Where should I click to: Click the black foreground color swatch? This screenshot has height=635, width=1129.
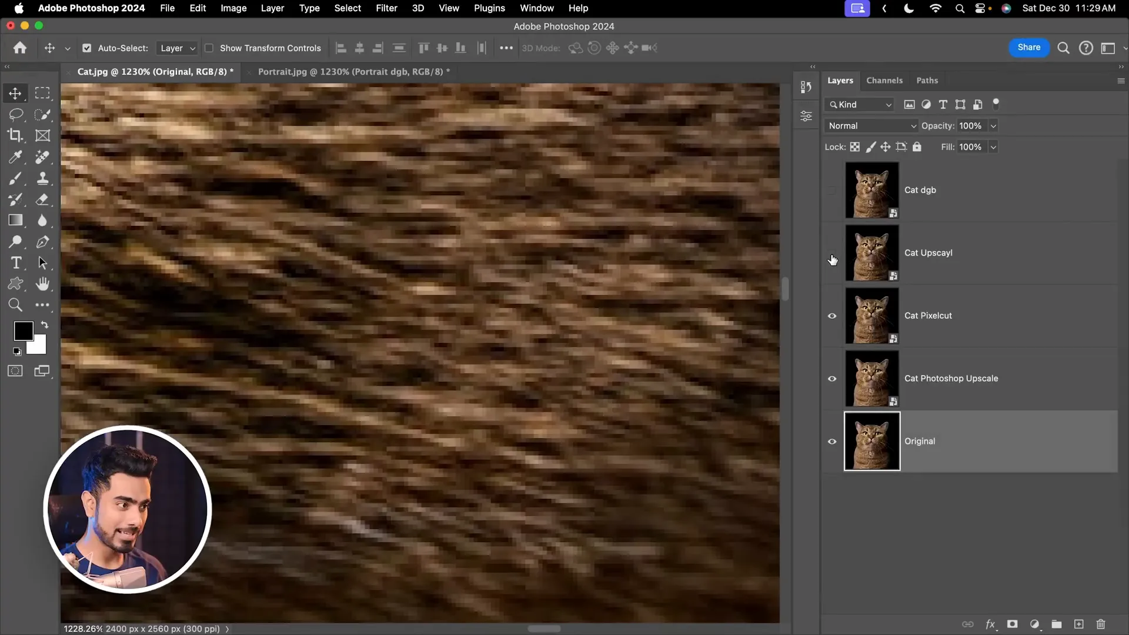click(24, 331)
